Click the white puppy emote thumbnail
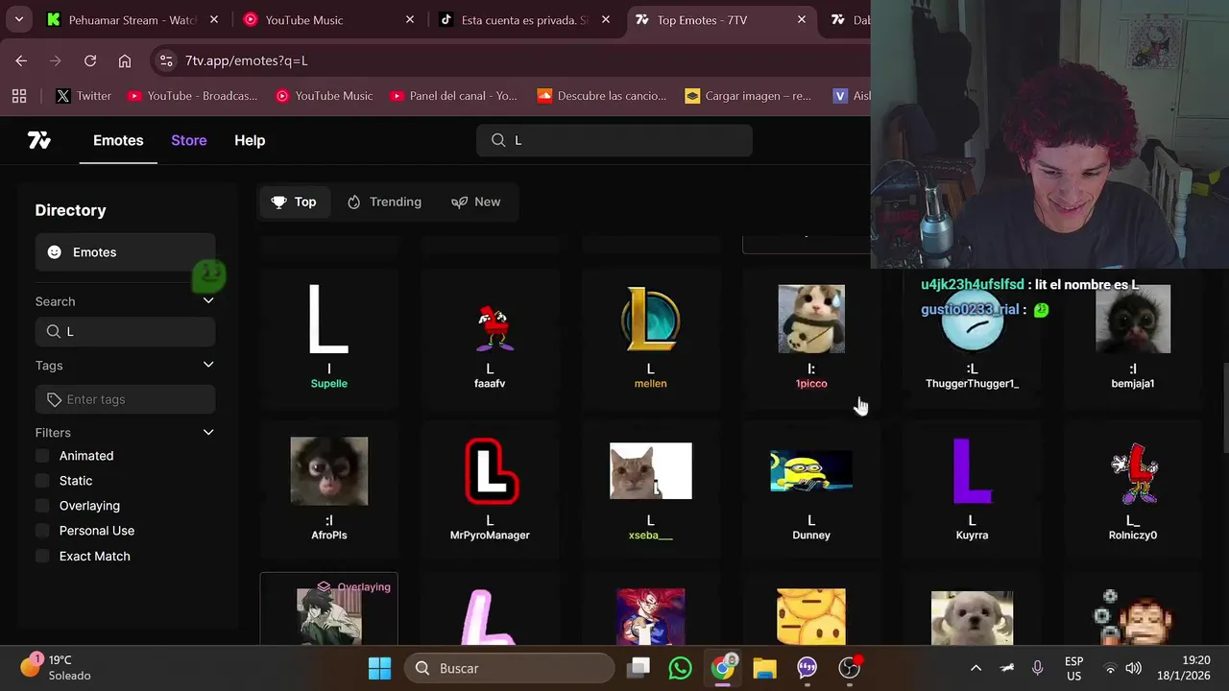Viewport: 1229px width, 691px height. pos(972,617)
